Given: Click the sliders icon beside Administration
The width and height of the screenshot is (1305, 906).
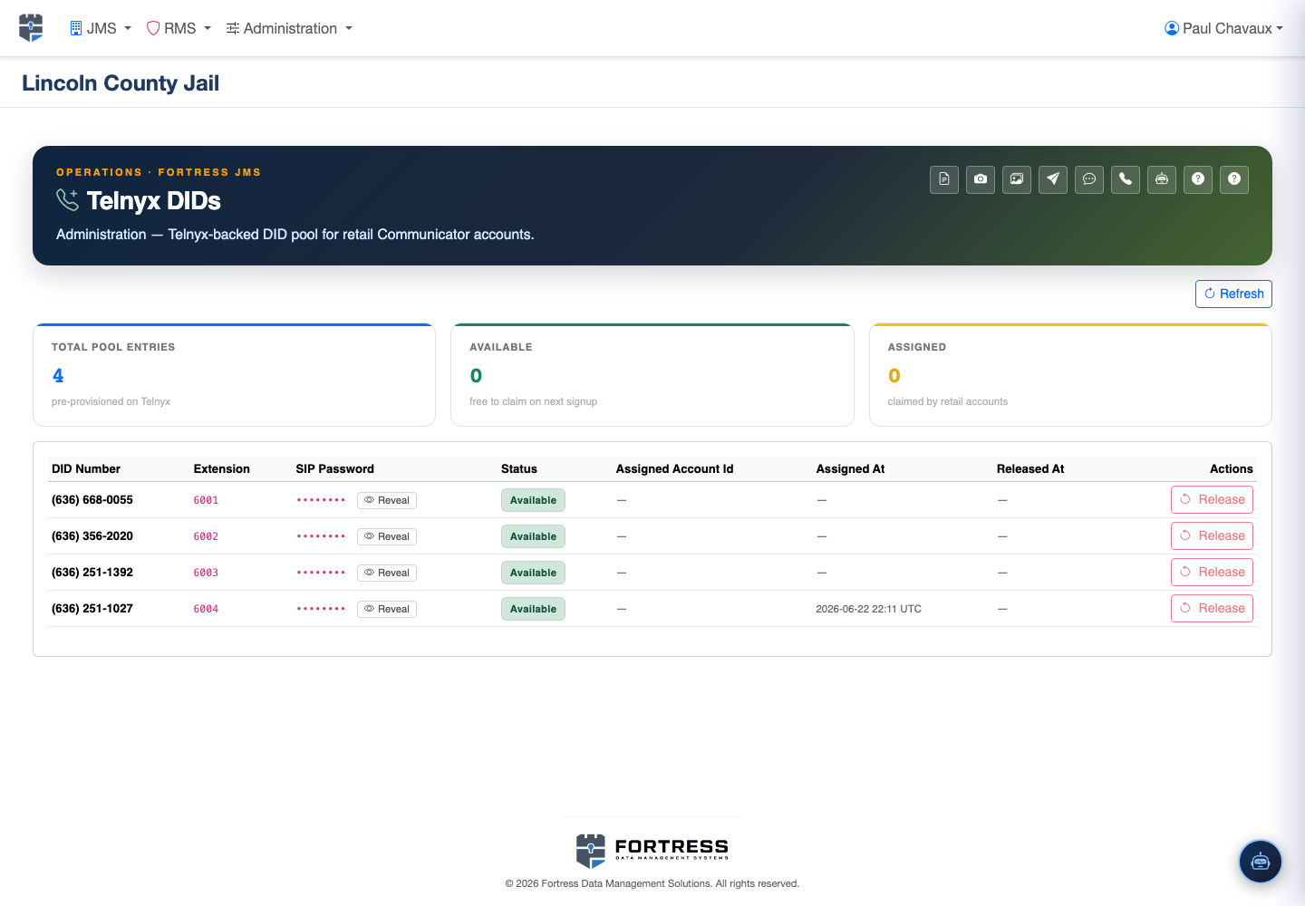Looking at the screenshot, I should click(233, 28).
